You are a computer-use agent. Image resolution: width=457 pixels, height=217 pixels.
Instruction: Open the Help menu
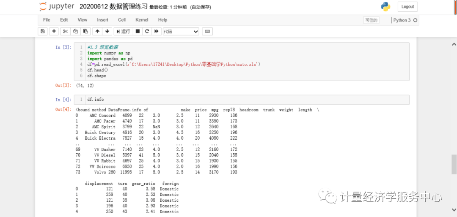162,20
